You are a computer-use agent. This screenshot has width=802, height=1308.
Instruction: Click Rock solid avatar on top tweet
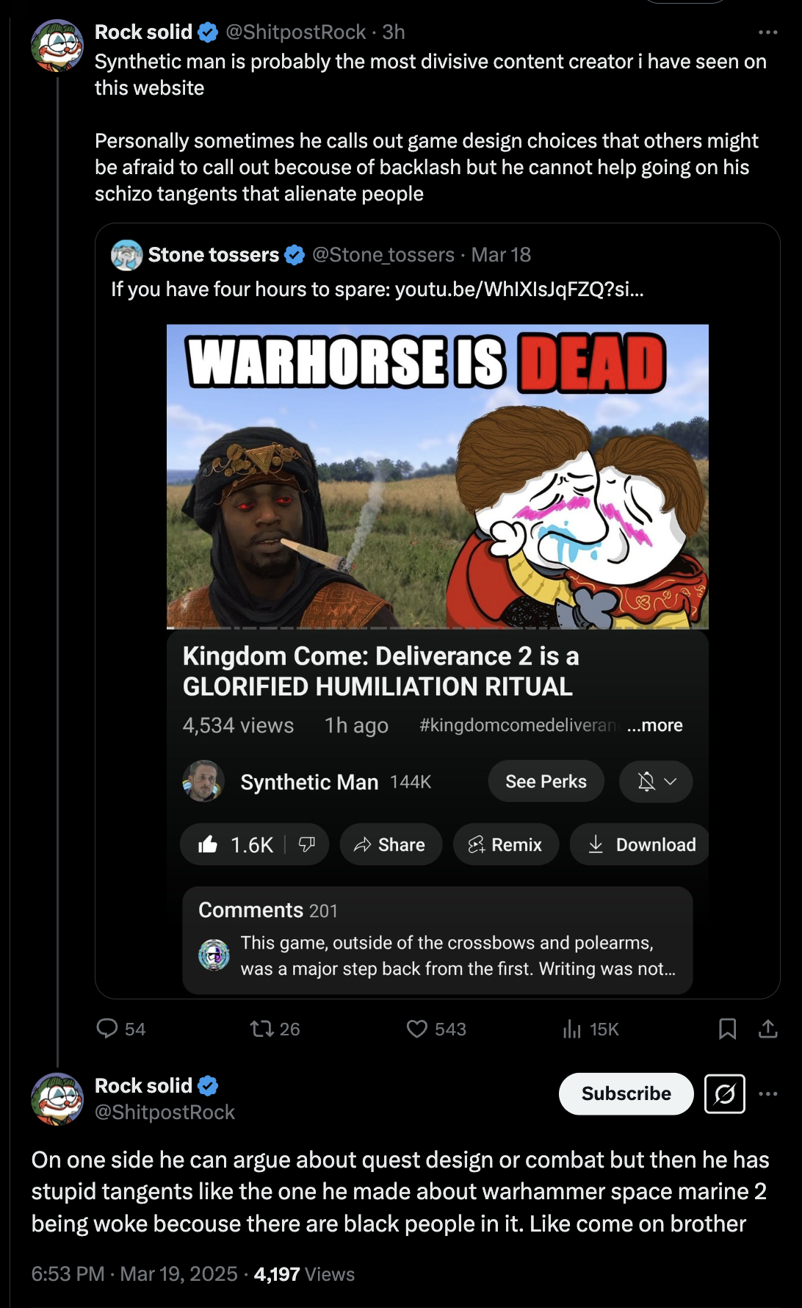click(57, 46)
